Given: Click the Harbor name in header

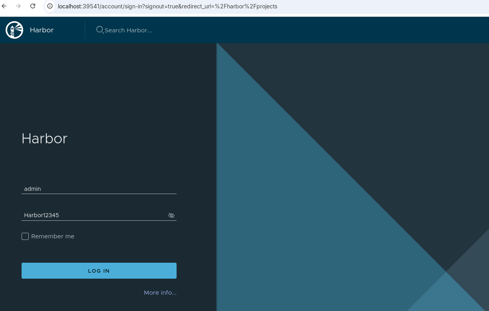Looking at the screenshot, I should 42,30.
